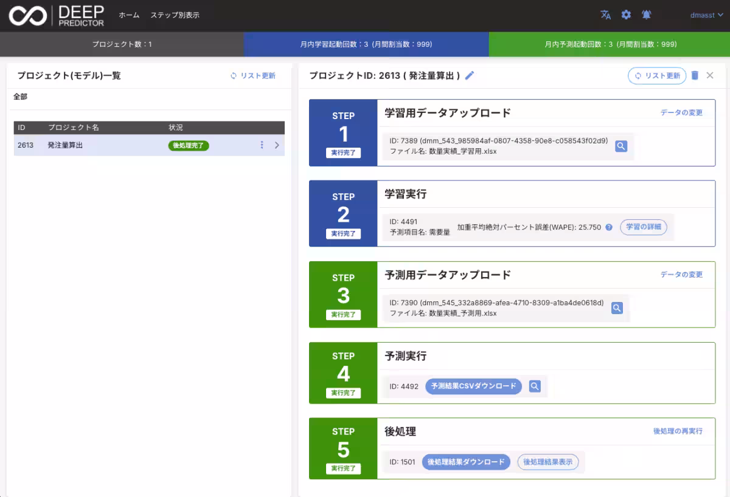The image size is (730, 497).
Task: Click the 全部 filter label
Action: [20, 97]
